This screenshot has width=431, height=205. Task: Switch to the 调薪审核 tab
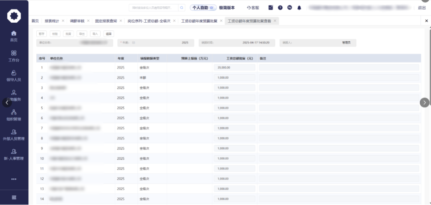77,21
